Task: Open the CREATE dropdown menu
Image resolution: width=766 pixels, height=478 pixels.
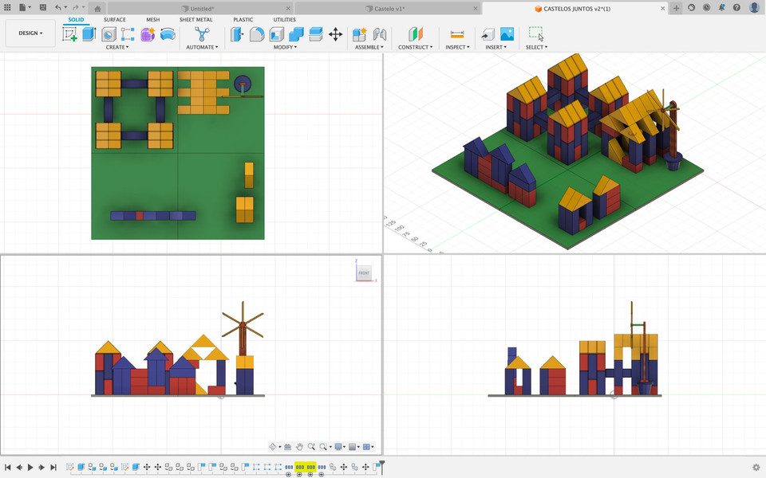Action: (x=116, y=47)
